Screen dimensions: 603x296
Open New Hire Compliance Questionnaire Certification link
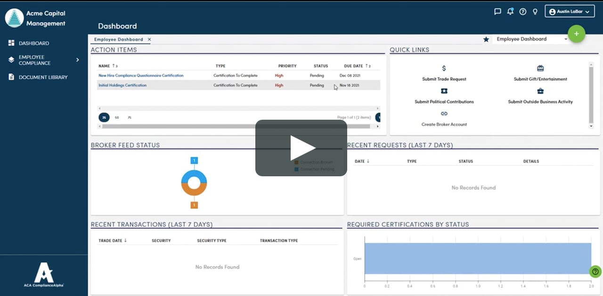(141, 75)
